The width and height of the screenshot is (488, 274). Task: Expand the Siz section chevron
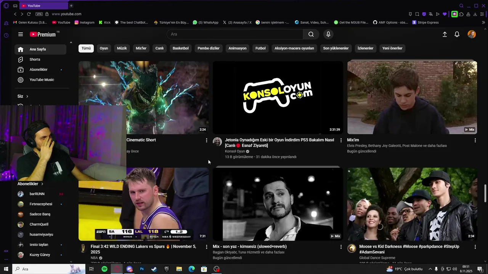(27, 97)
